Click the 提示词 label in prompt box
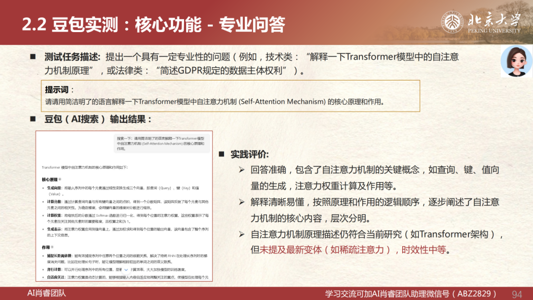533x300 pixels. [56, 90]
